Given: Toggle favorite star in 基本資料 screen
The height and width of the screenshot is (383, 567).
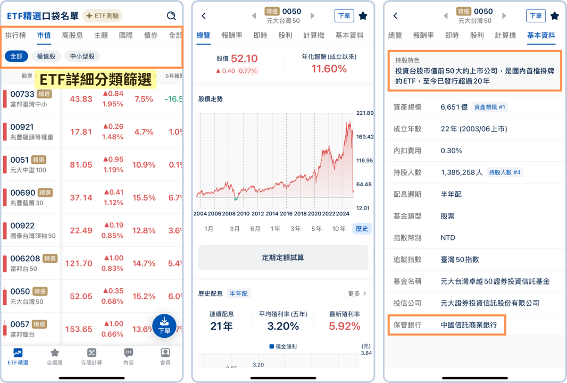Looking at the screenshot, I should click(x=555, y=16).
